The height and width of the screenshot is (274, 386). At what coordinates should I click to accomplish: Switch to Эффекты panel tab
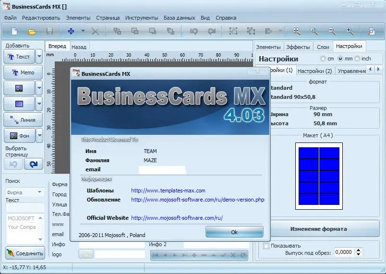298,47
